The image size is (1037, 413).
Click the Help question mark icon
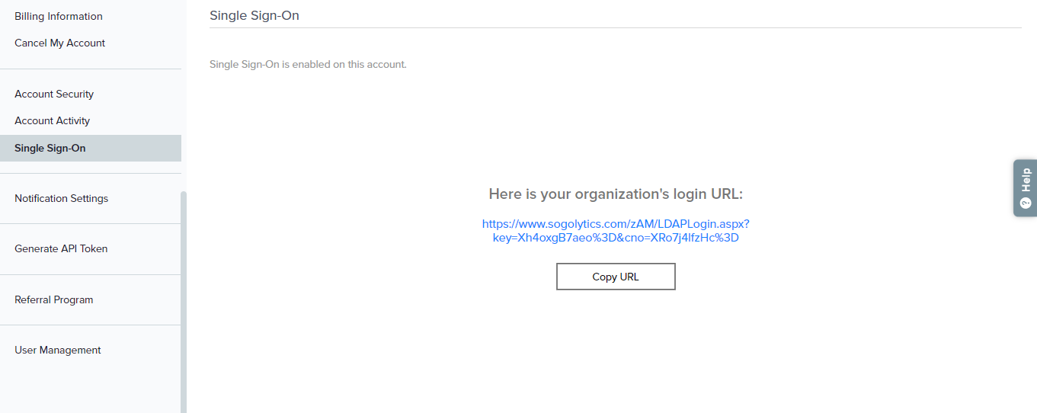1026,203
